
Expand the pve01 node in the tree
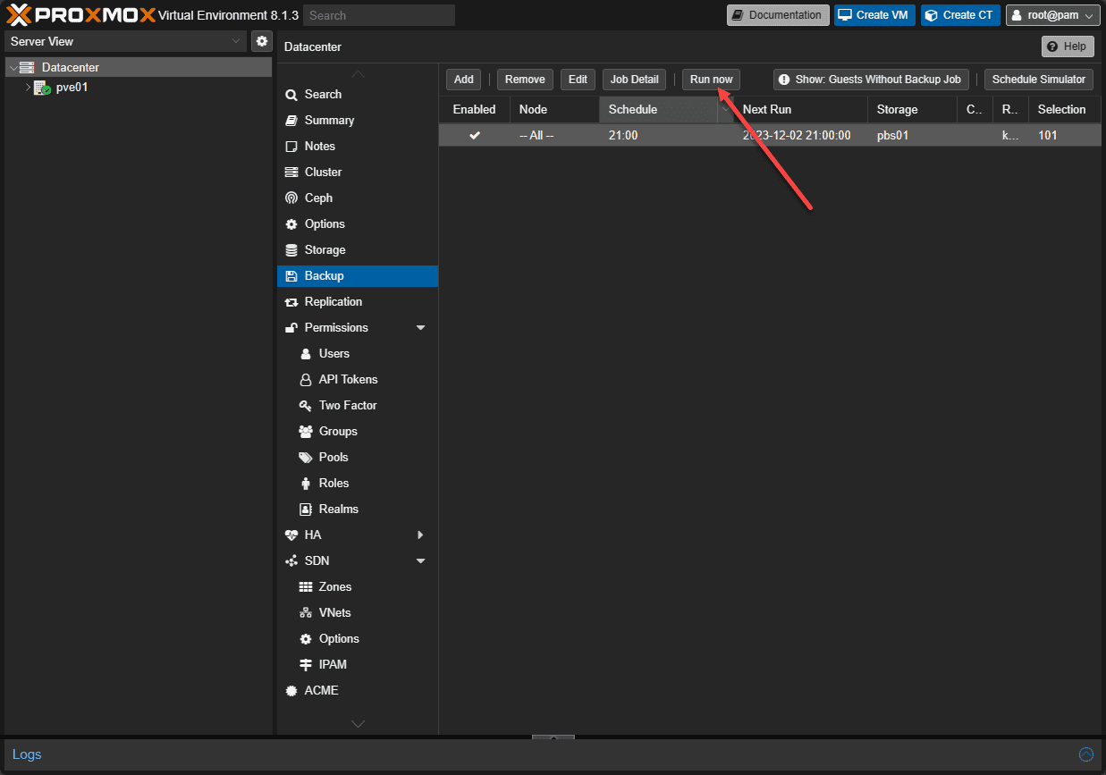click(28, 88)
